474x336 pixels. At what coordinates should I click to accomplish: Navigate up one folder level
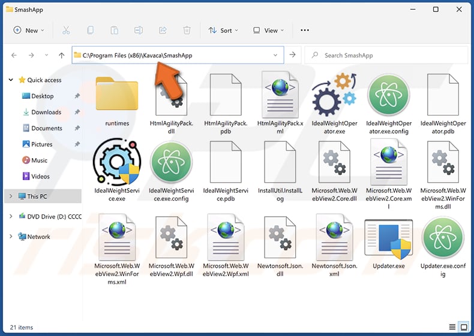(x=61, y=55)
